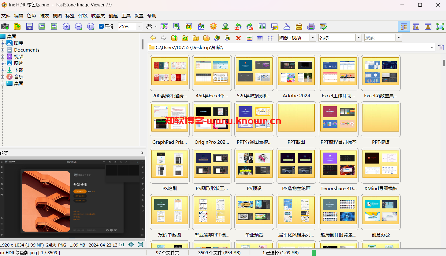This screenshot has width=446, height=256.
Task: Open the search box dropdown arrow
Action: [x=398, y=38]
